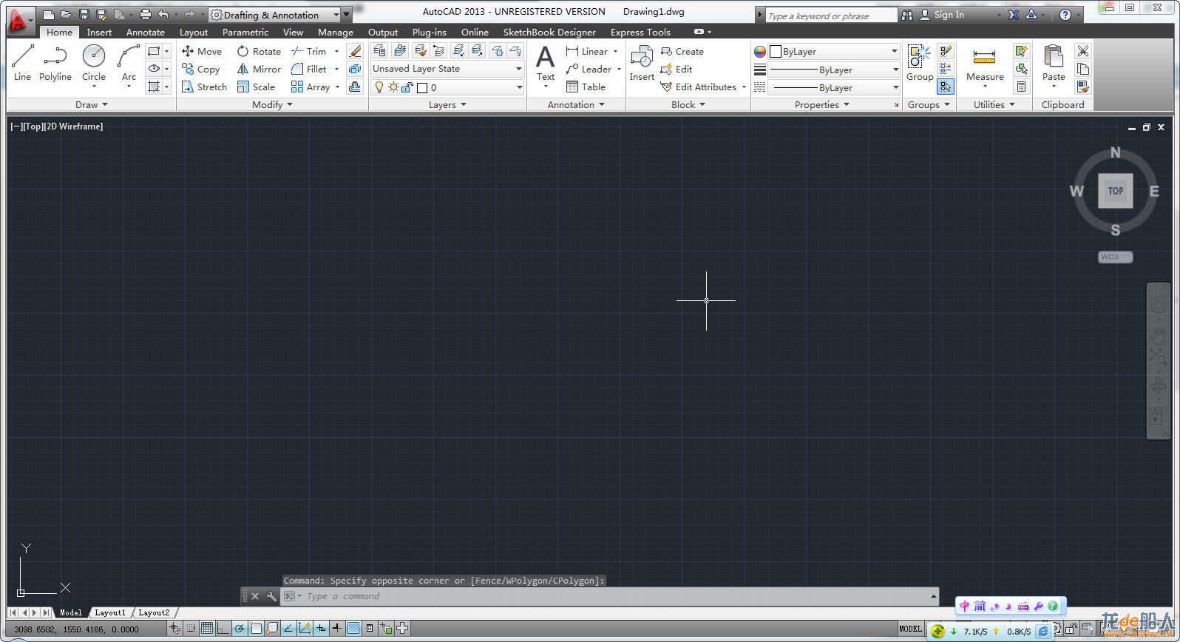This screenshot has width=1180, height=642.
Task: Expand the Annotation panel
Action: (x=576, y=105)
